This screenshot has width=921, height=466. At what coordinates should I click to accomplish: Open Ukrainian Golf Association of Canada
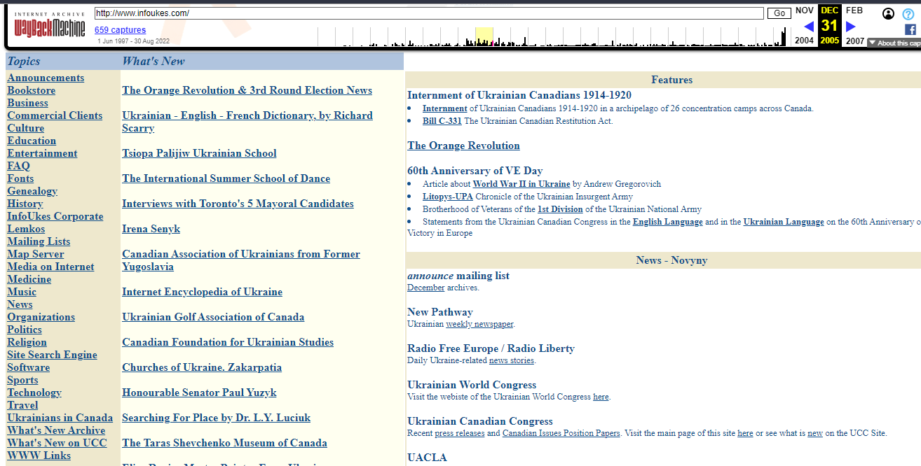[213, 317]
